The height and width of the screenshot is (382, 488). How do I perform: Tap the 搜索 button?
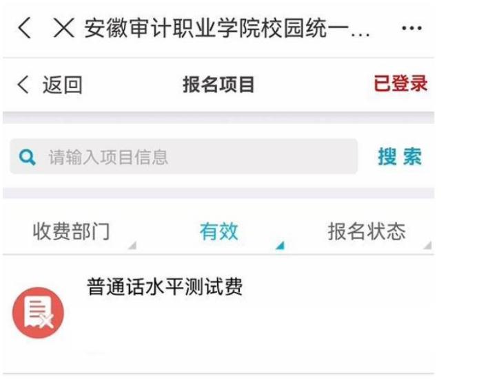(x=400, y=157)
